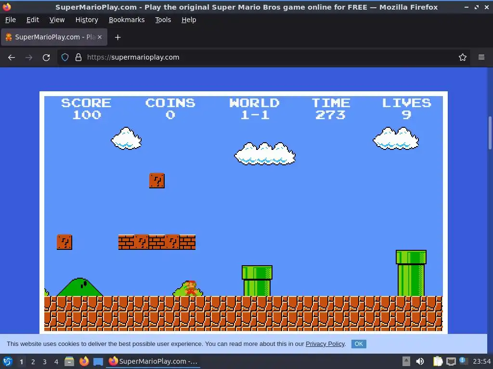Open a new tab with plus button

pos(117,37)
